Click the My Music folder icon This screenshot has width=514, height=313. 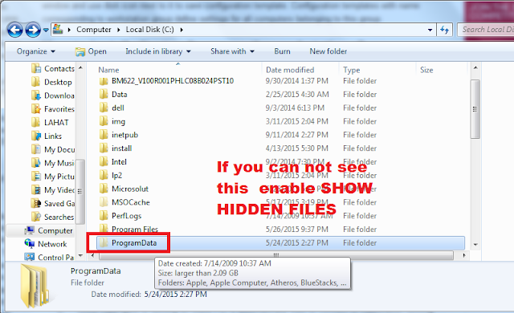pos(35,162)
